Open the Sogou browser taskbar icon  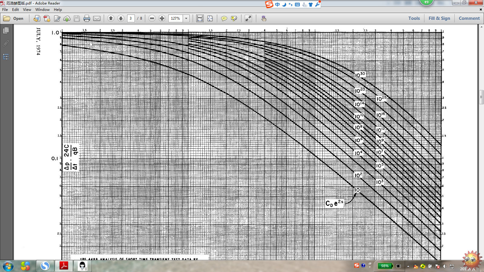click(x=45, y=266)
